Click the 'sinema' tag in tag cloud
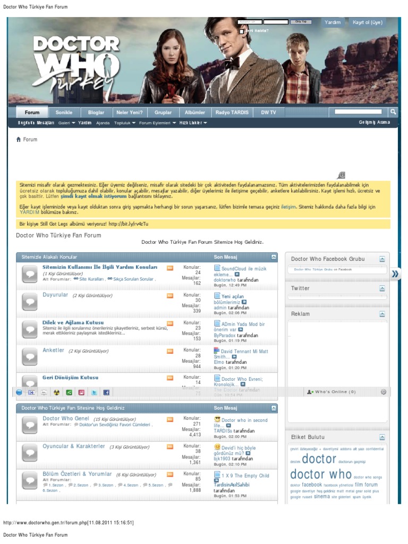The image size is (408, 544). (321, 497)
